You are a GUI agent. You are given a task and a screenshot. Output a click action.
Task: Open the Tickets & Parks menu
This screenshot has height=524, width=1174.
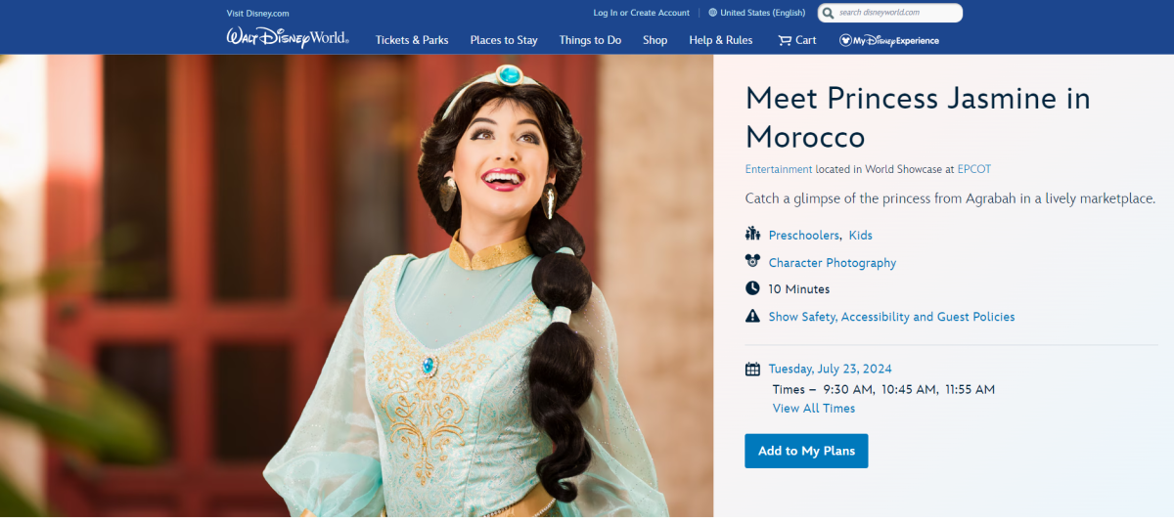(x=412, y=40)
